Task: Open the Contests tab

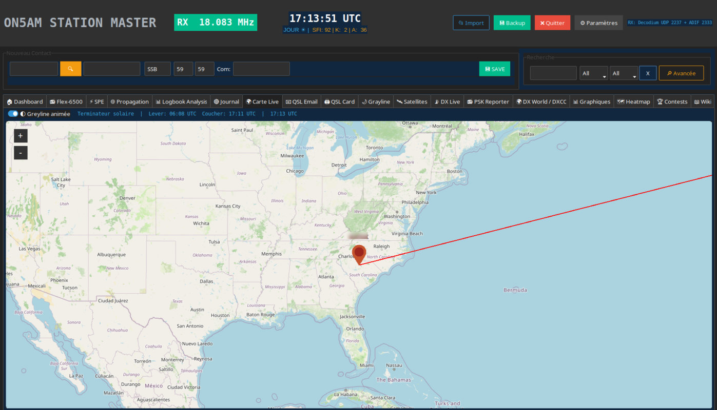Action: [x=672, y=101]
